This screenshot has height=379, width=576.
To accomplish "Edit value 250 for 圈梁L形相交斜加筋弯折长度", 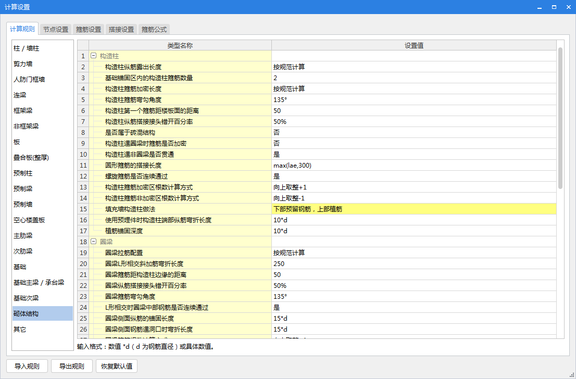I will (x=414, y=263).
